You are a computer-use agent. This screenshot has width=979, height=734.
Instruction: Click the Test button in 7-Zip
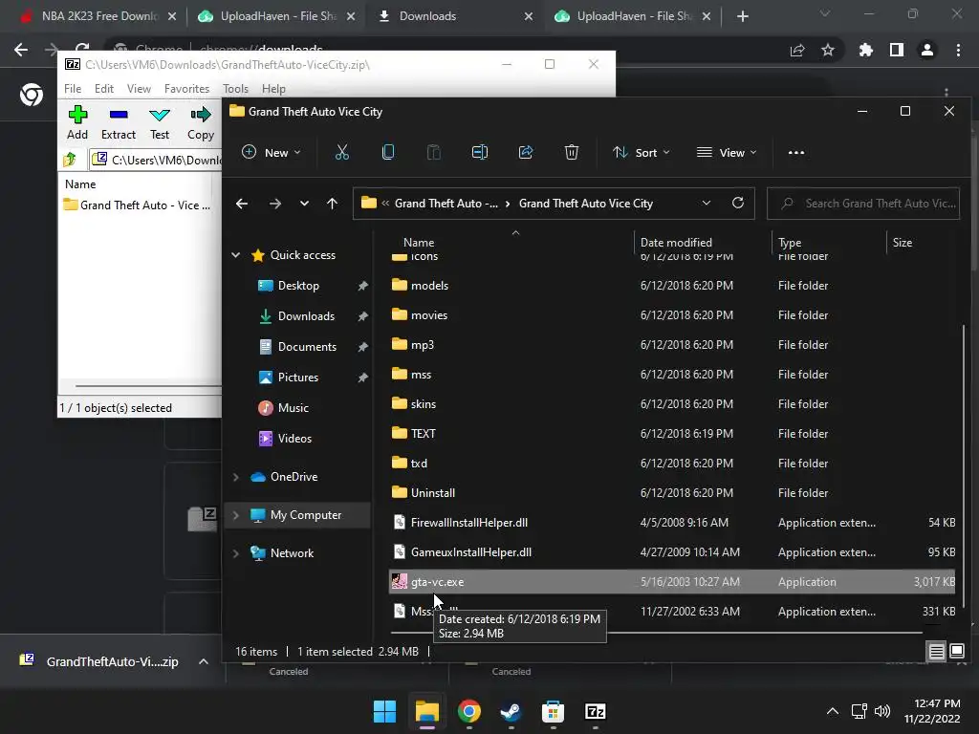coord(160,123)
